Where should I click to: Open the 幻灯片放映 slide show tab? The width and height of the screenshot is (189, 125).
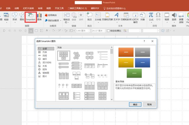tap(28, 8)
